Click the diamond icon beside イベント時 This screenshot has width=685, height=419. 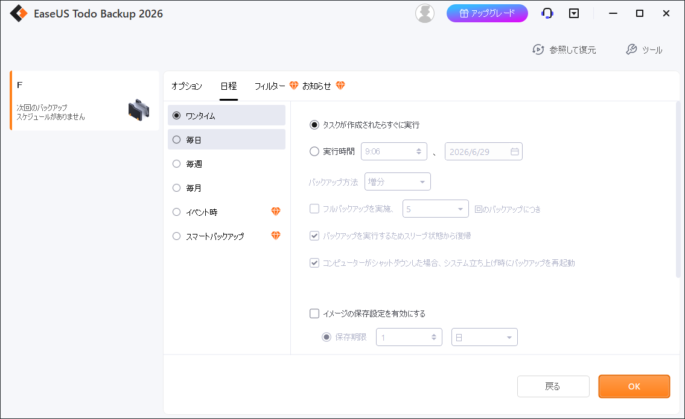(x=276, y=212)
